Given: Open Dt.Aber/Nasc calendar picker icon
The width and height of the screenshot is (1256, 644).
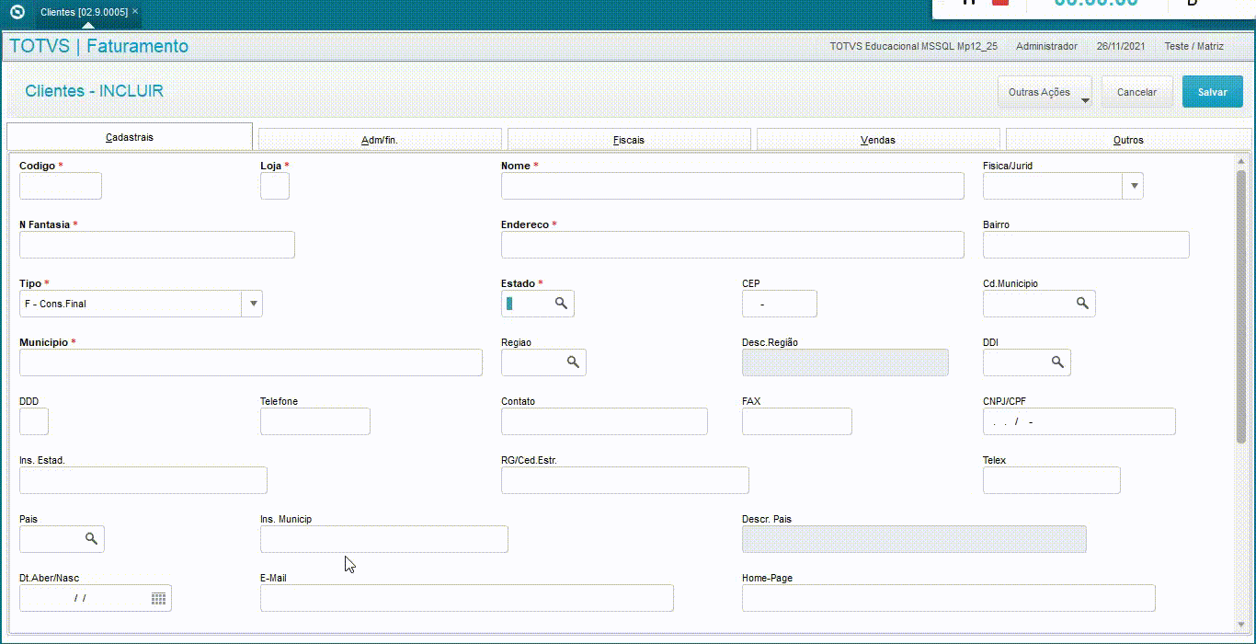Looking at the screenshot, I should coord(159,598).
